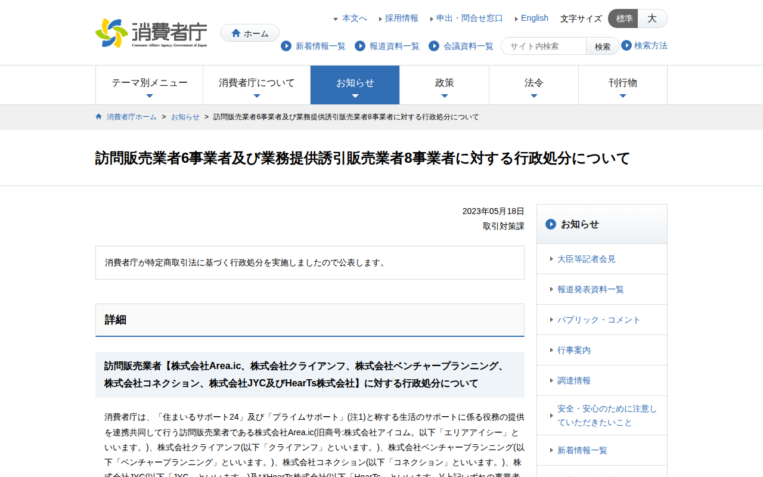This screenshot has height=477, width=763.
Task: Open the お知らせ navigation menu
Action: (355, 85)
